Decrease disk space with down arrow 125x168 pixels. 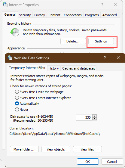95,119
